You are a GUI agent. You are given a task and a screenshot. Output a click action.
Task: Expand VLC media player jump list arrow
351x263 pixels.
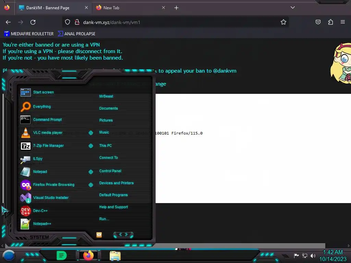[90, 133]
